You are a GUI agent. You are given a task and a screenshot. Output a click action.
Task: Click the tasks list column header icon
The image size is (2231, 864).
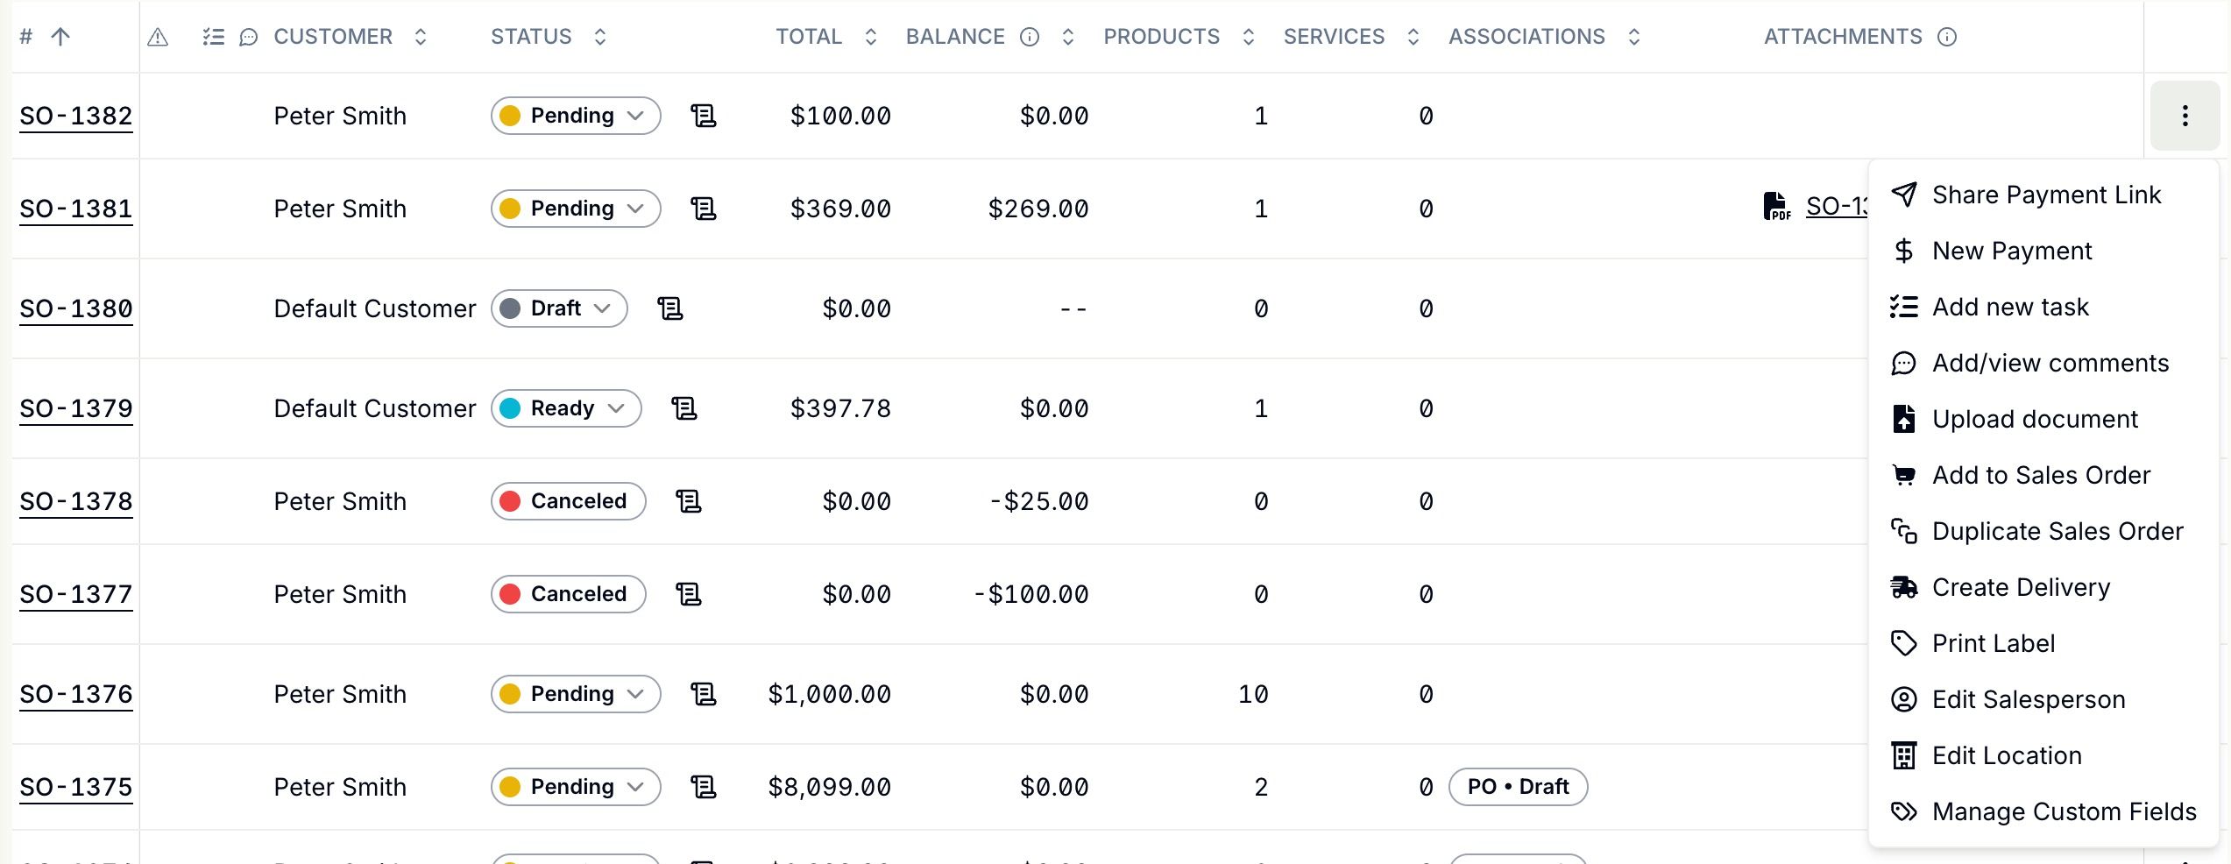click(x=213, y=37)
